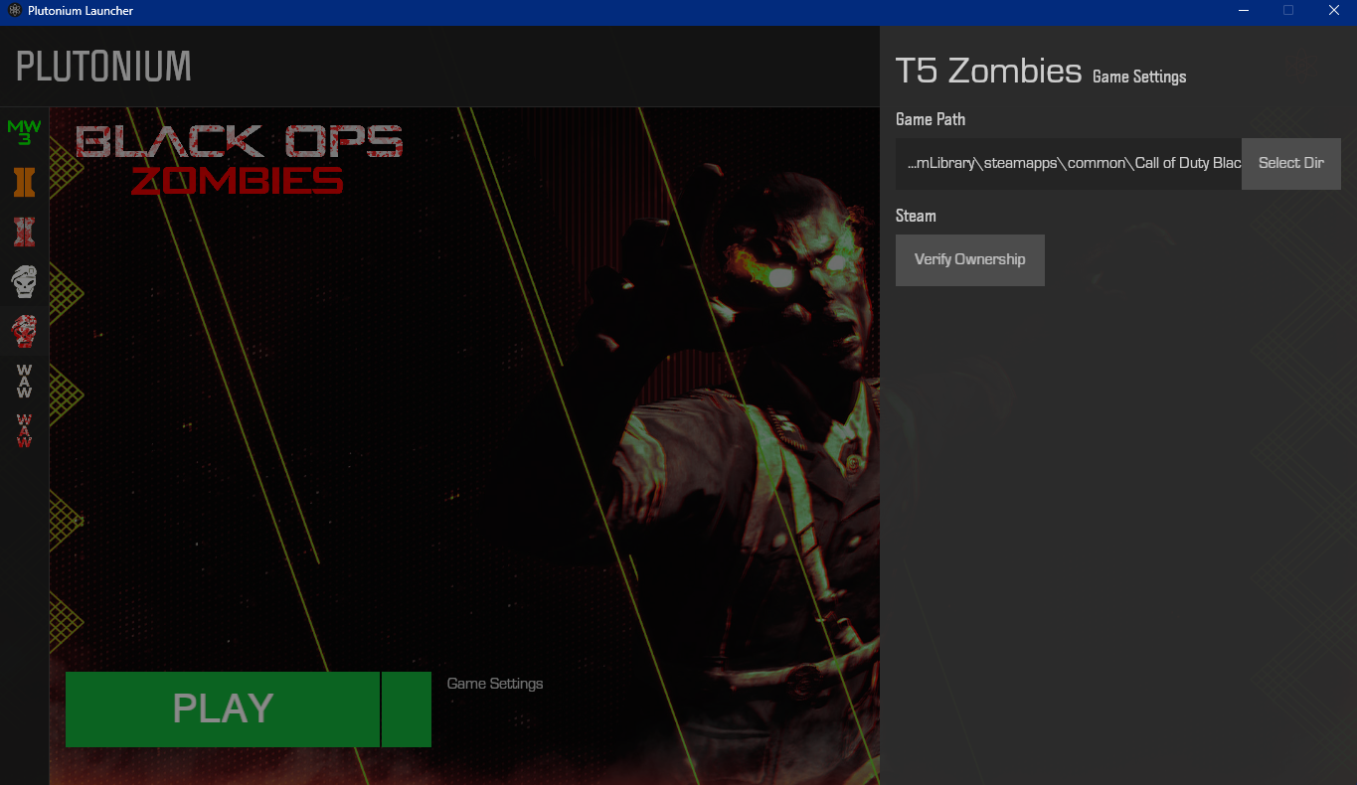
Task: Click the PLUTONIUM logo in the header
Action: (x=103, y=67)
